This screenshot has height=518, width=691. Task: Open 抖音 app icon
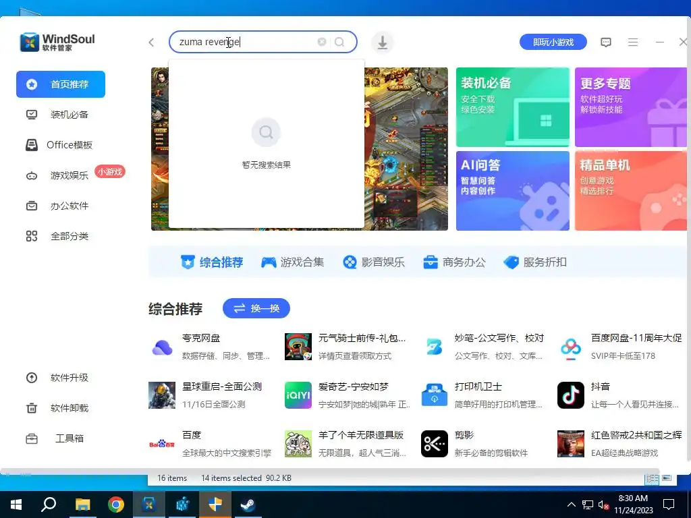[571, 395]
